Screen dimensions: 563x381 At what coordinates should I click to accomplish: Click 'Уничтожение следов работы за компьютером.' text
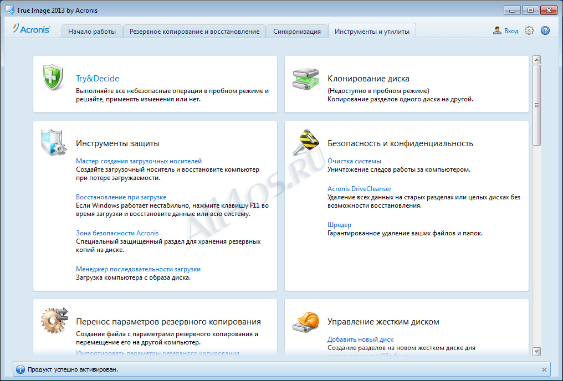398,169
